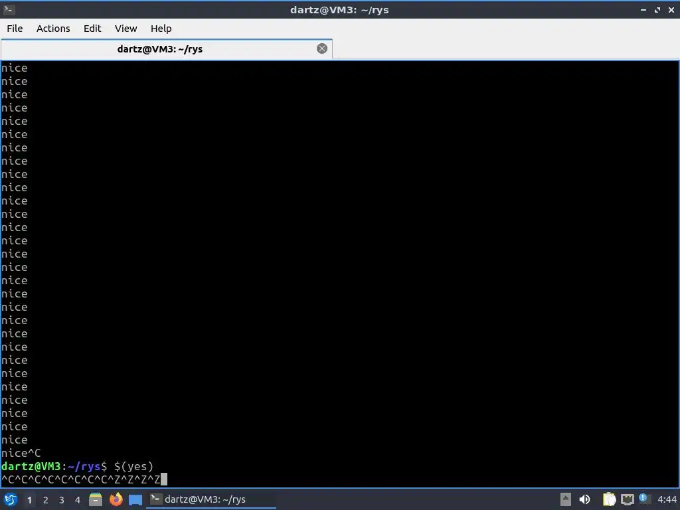Viewport: 680px width, 510px height.
Task: Launch Firefox from the panel
Action: pyautogui.click(x=116, y=499)
